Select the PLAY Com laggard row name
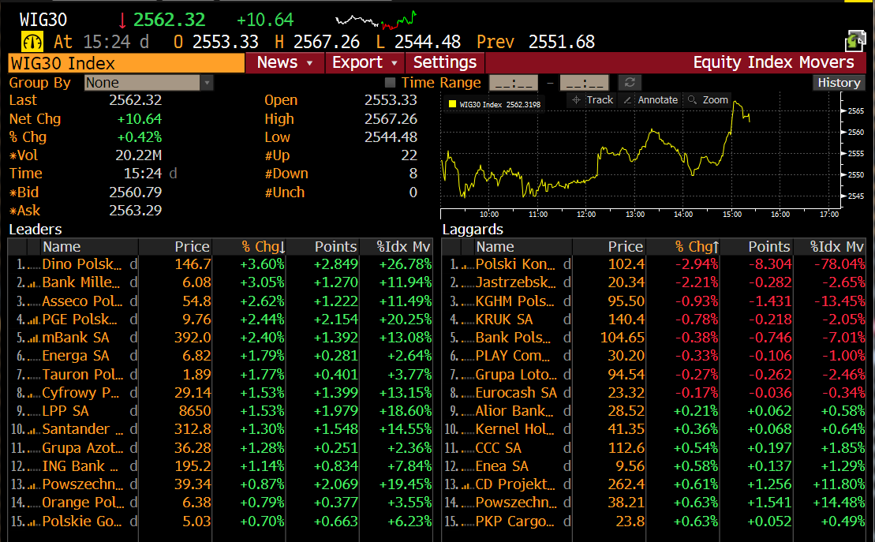This screenshot has height=542, width=875. (513, 356)
